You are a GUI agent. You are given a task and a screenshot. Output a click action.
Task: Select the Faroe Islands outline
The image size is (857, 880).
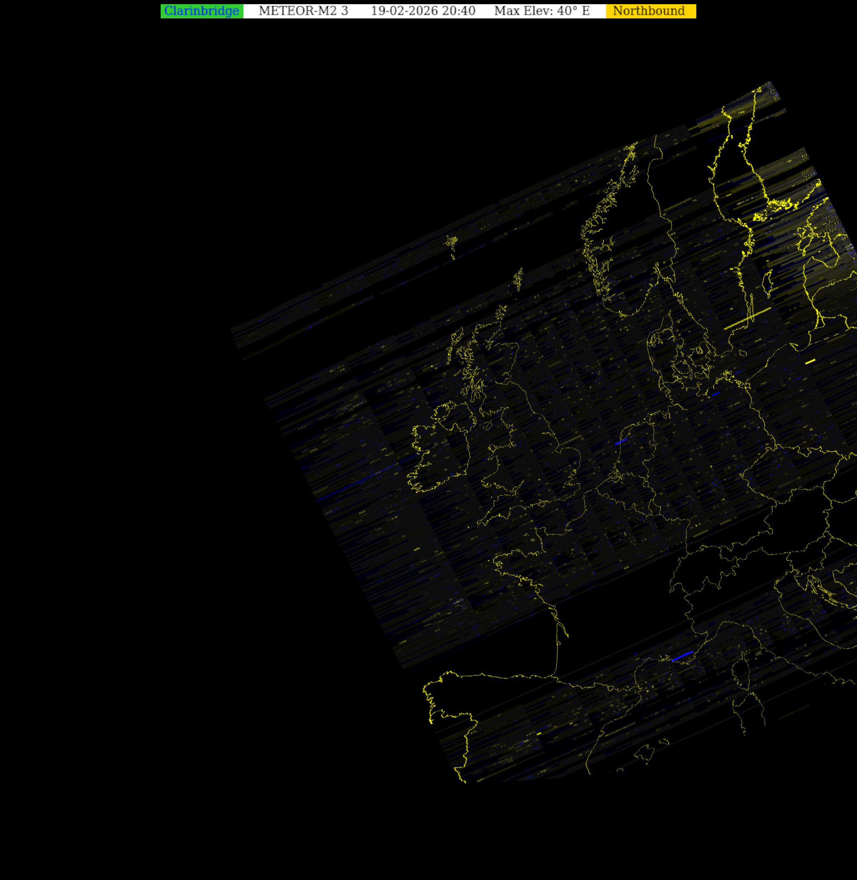(452, 243)
